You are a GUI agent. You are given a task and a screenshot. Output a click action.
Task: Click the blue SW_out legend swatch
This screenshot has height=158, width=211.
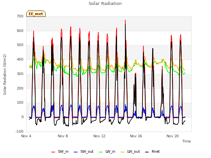point(76,152)
